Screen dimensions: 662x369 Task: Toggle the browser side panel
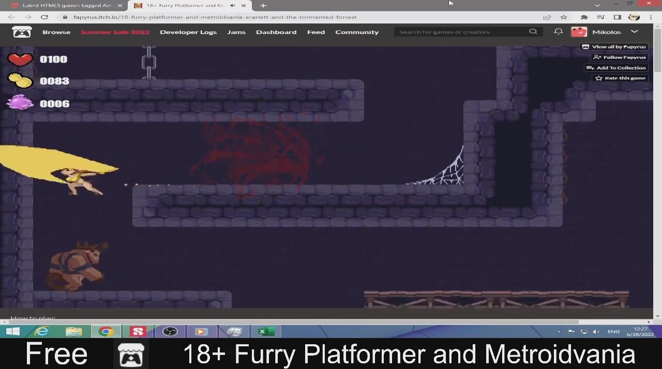(617, 17)
